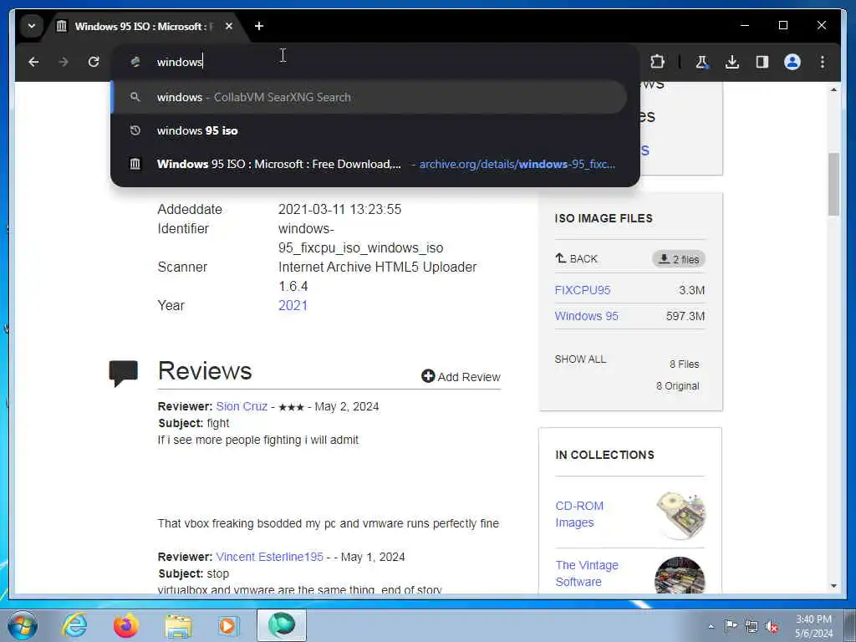Choose the archive.org Windows 95 ISO suggestion
Image resolution: width=856 pixels, height=642 pixels.
[369, 164]
